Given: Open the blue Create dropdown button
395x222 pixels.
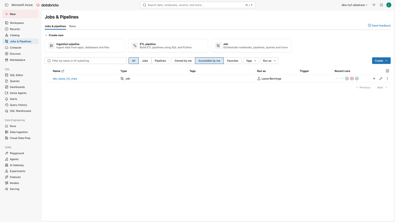Looking at the screenshot, I should [x=381, y=61].
